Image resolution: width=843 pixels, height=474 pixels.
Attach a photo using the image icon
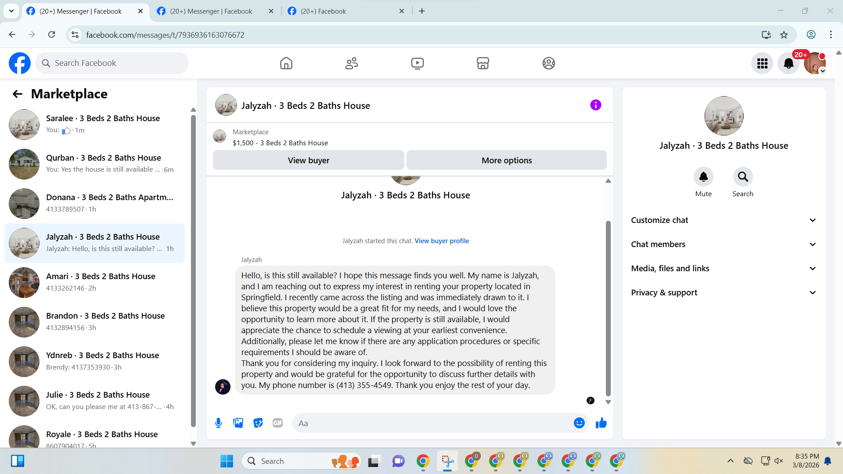pyautogui.click(x=238, y=423)
